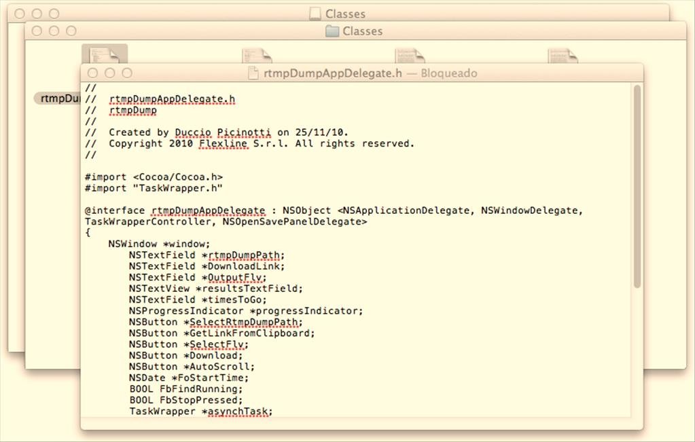This screenshot has width=695, height=442.
Task: Close the rearmost Classes window
Action: [20, 14]
